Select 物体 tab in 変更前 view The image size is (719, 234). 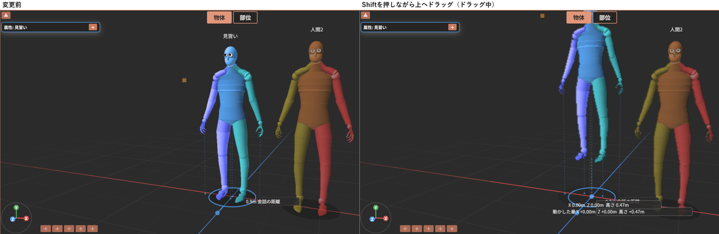220,18
